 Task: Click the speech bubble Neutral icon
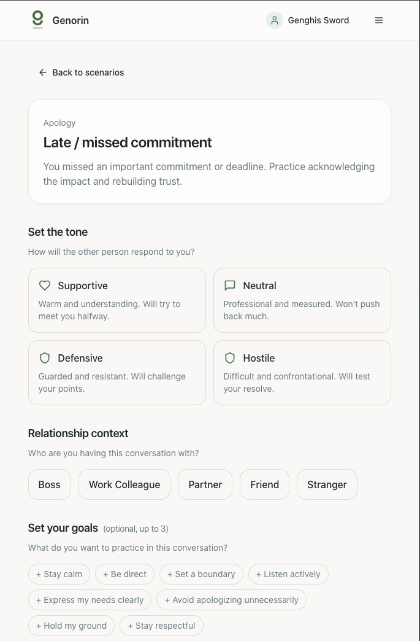tap(230, 286)
